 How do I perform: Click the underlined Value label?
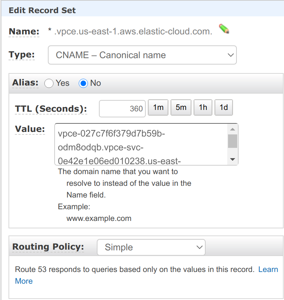click(30, 129)
